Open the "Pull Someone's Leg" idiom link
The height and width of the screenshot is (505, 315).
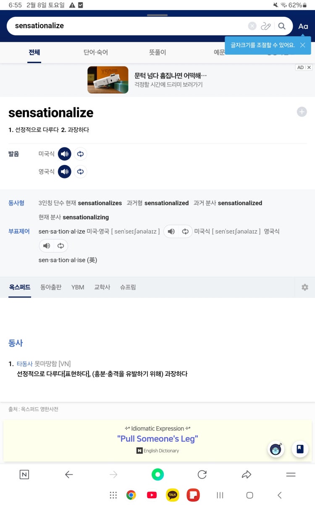tap(157, 439)
